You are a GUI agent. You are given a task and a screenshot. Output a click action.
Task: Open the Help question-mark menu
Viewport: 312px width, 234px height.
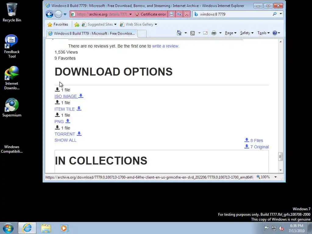point(276,33)
